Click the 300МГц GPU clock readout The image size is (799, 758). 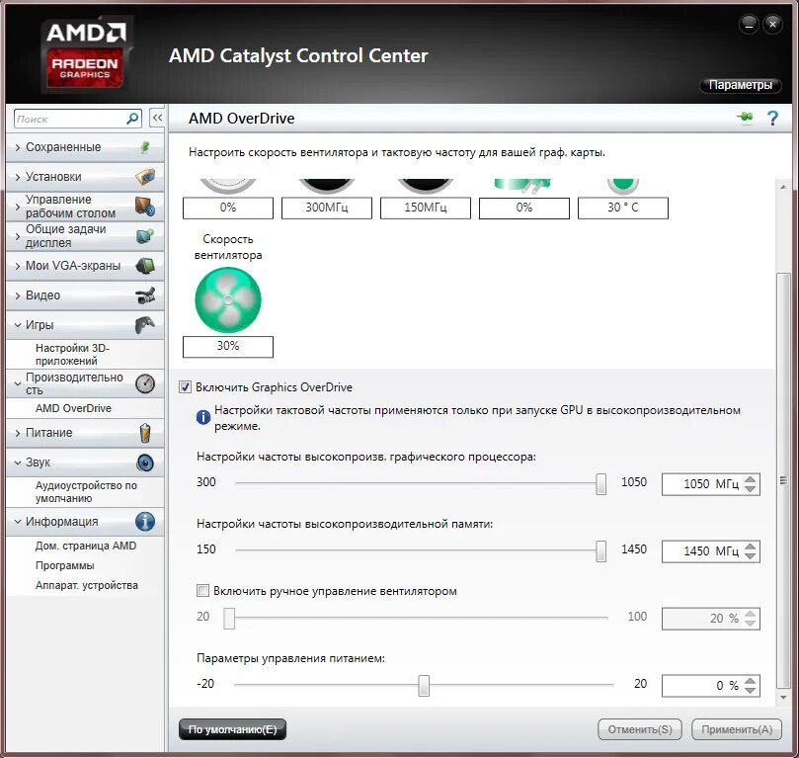(x=327, y=208)
